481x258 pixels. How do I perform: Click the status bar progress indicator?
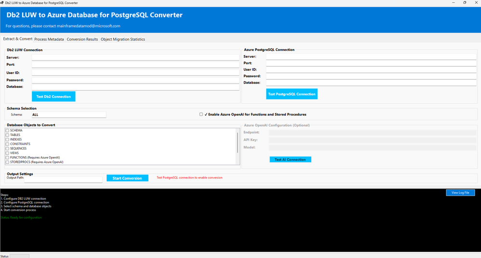tap(19, 256)
